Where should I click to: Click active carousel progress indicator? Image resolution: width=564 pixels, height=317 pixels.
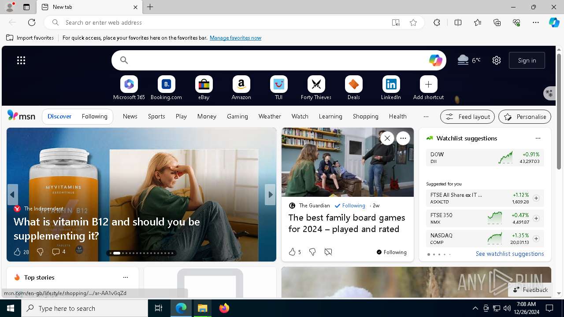tap(117, 253)
